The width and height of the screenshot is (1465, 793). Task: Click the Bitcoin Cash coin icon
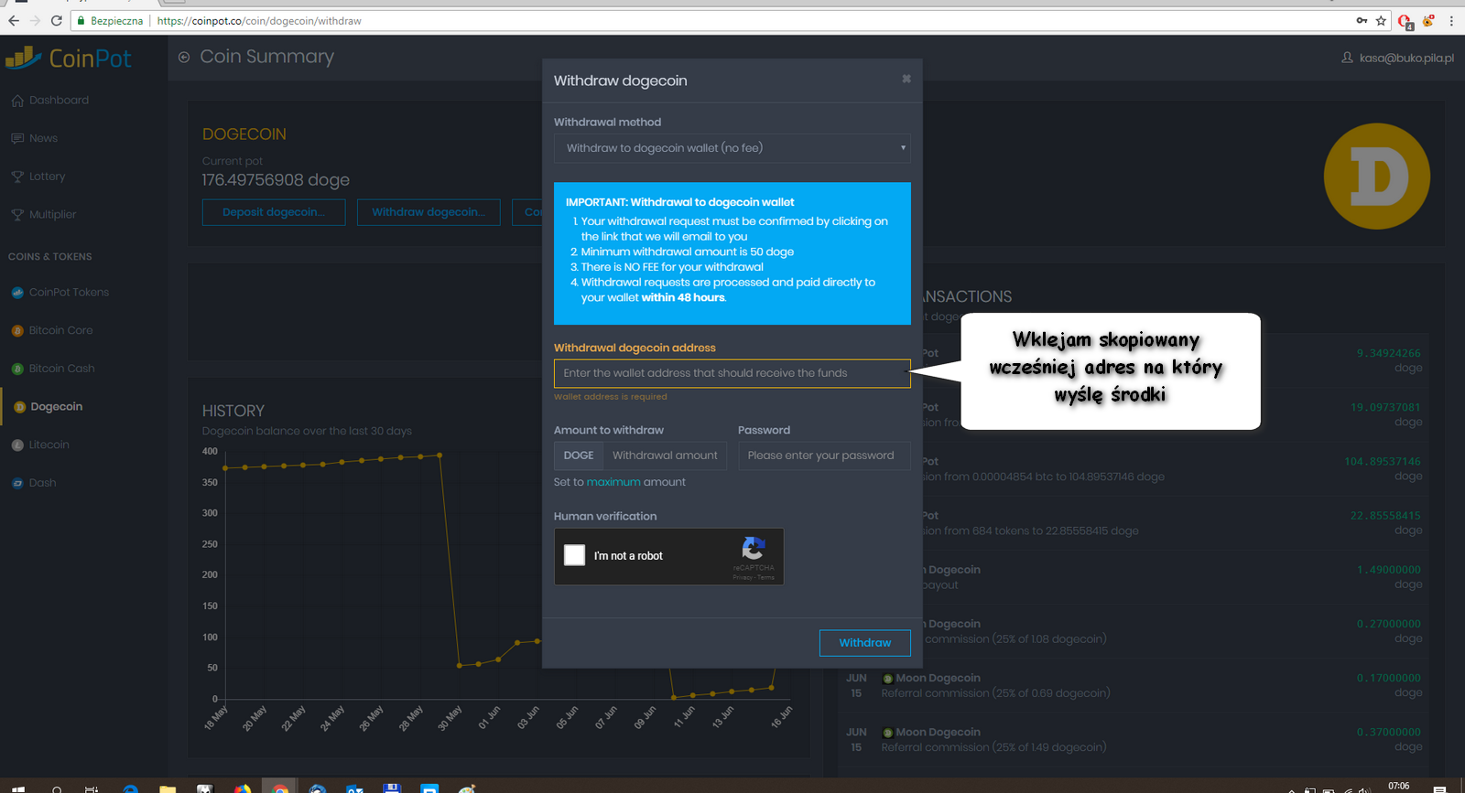tap(17, 369)
